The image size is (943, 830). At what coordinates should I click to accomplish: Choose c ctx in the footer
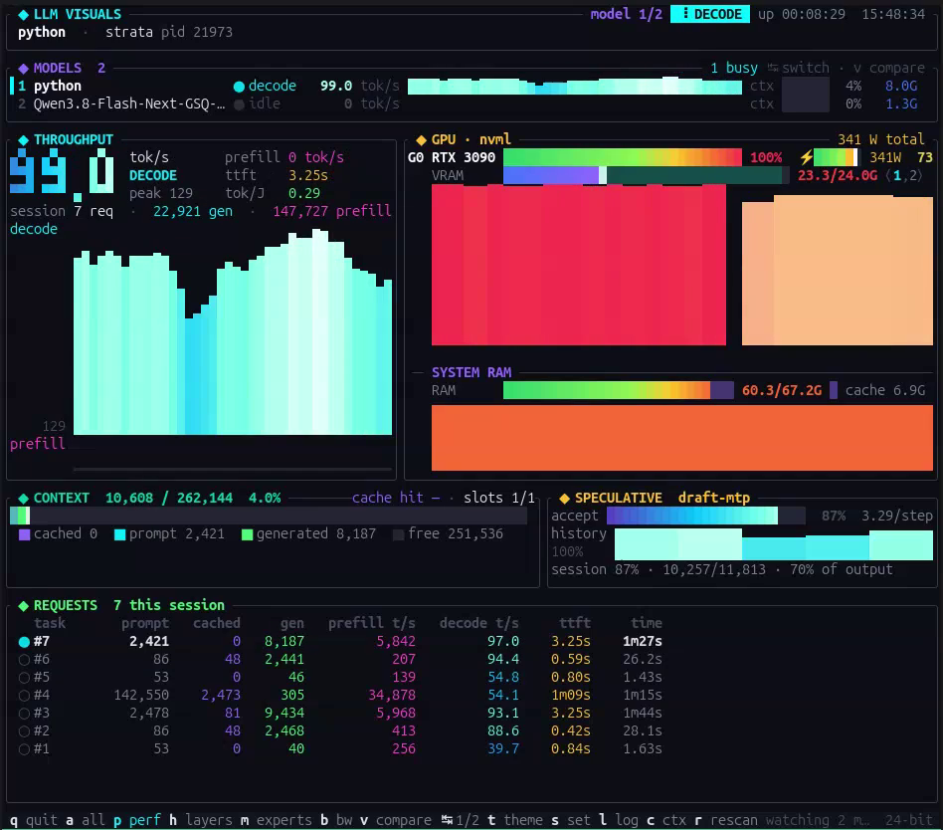coord(666,820)
